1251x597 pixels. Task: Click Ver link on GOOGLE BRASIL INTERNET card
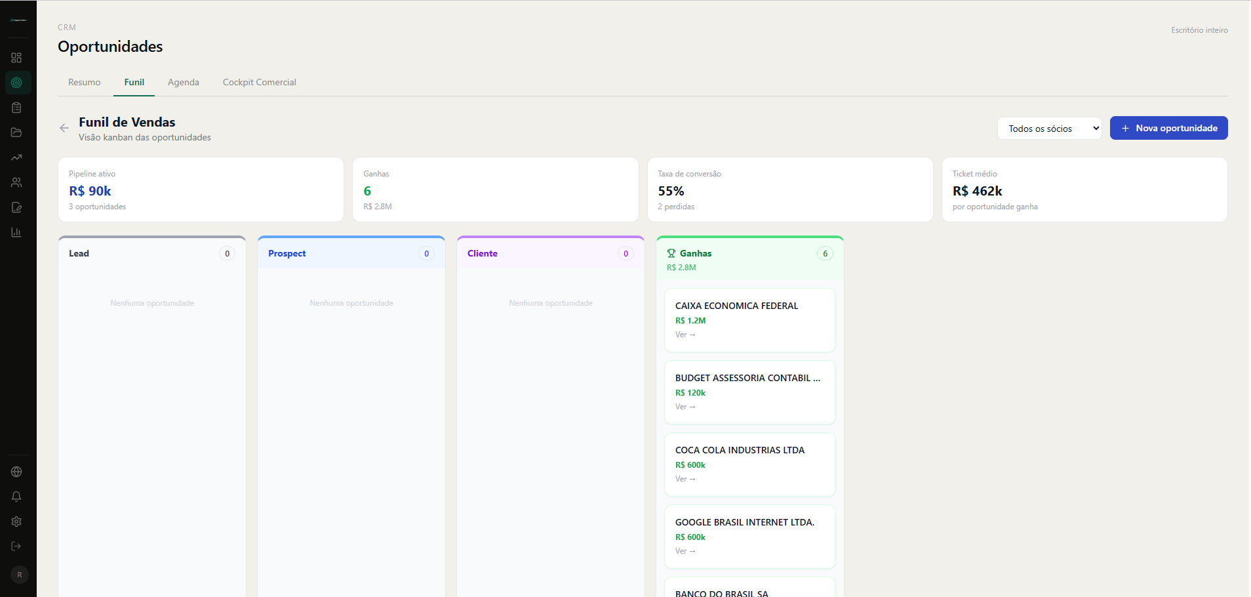click(x=685, y=551)
